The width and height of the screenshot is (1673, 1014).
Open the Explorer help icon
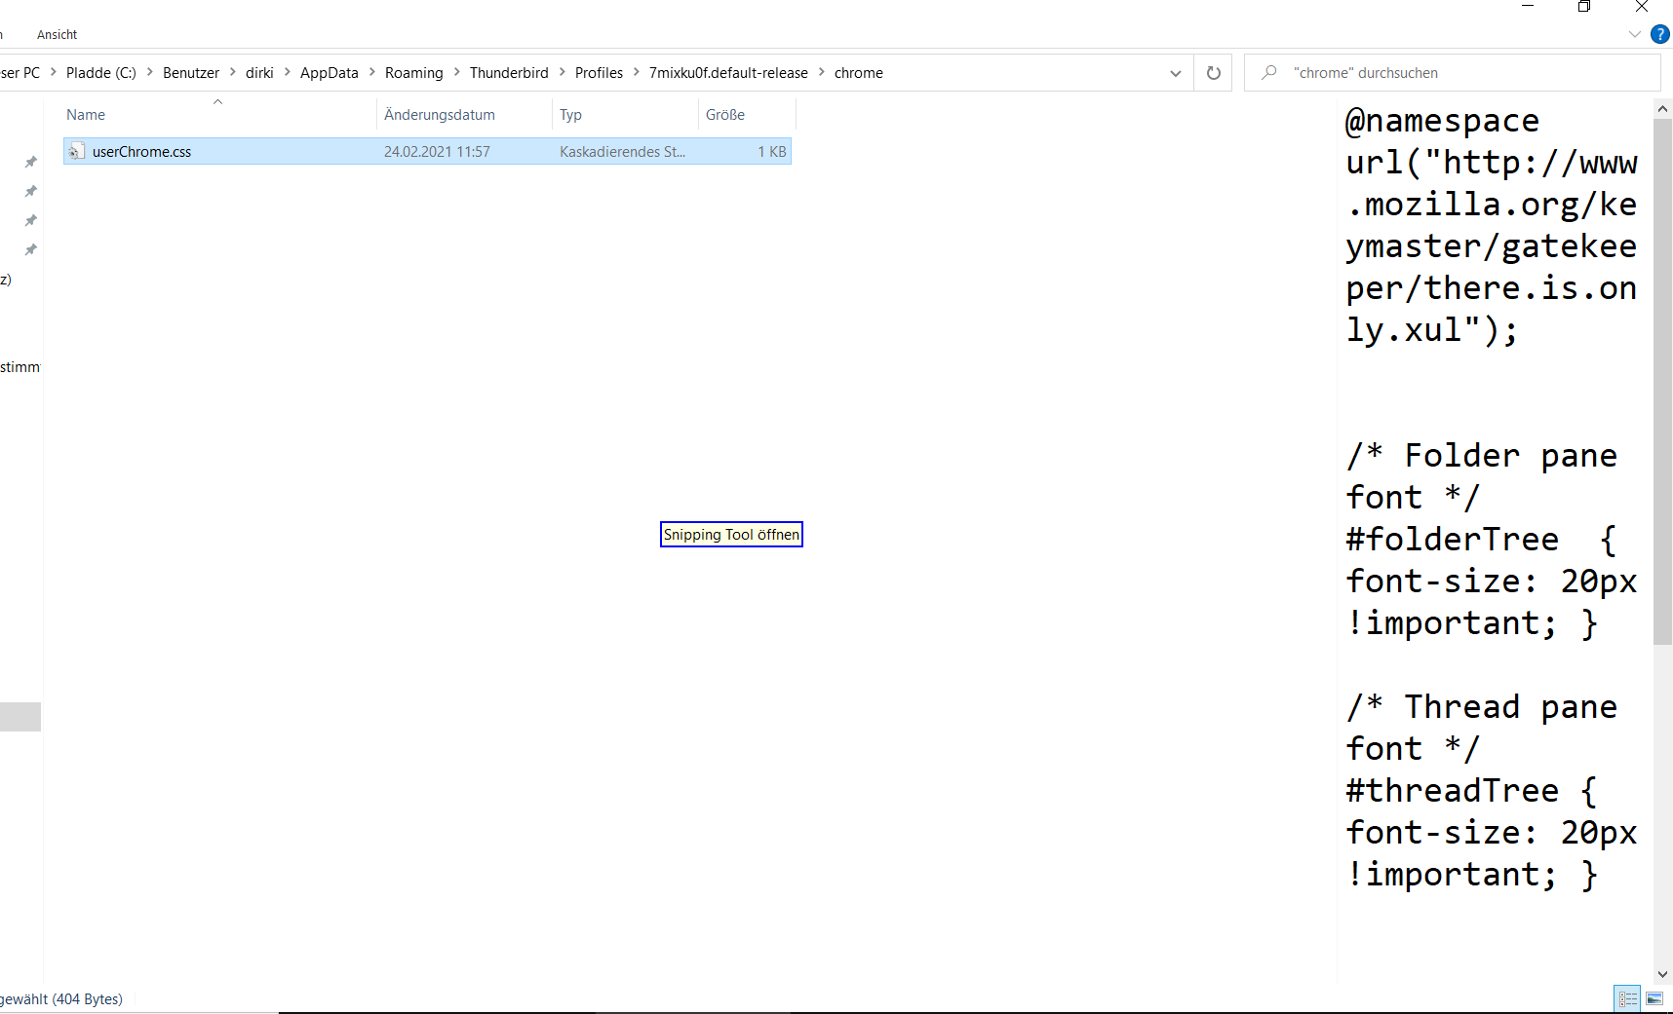(x=1659, y=34)
